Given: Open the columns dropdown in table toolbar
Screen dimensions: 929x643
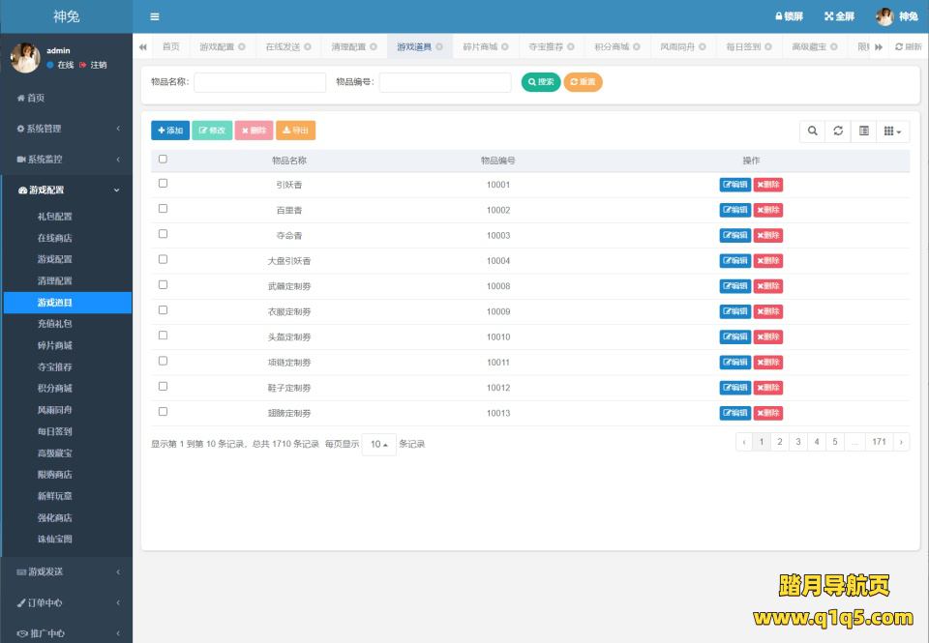Looking at the screenshot, I should tap(893, 132).
